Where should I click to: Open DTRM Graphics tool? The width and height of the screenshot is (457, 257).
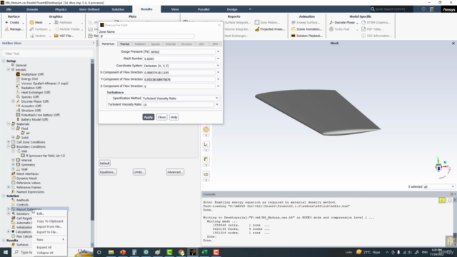pos(376,22)
